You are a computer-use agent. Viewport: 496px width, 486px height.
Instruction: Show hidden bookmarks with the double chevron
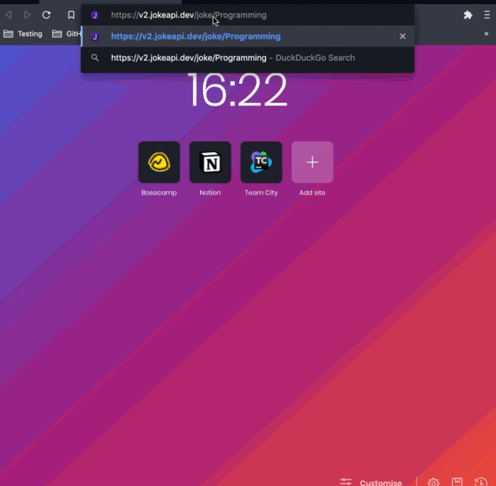(487, 34)
